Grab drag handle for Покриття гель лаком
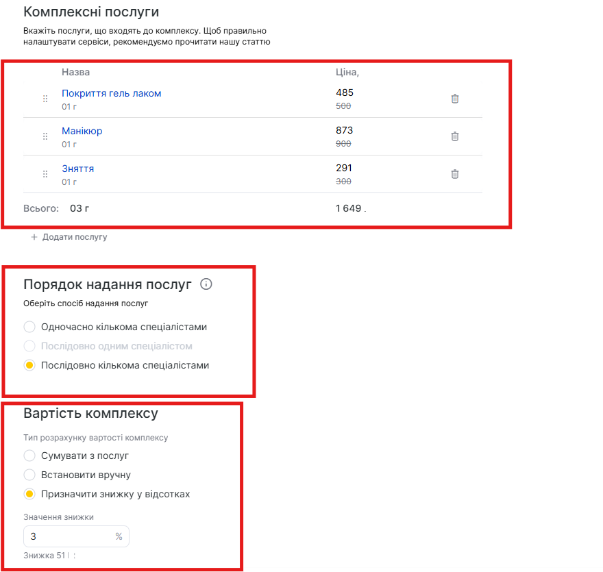The width and height of the screenshot is (603, 572). coord(45,99)
